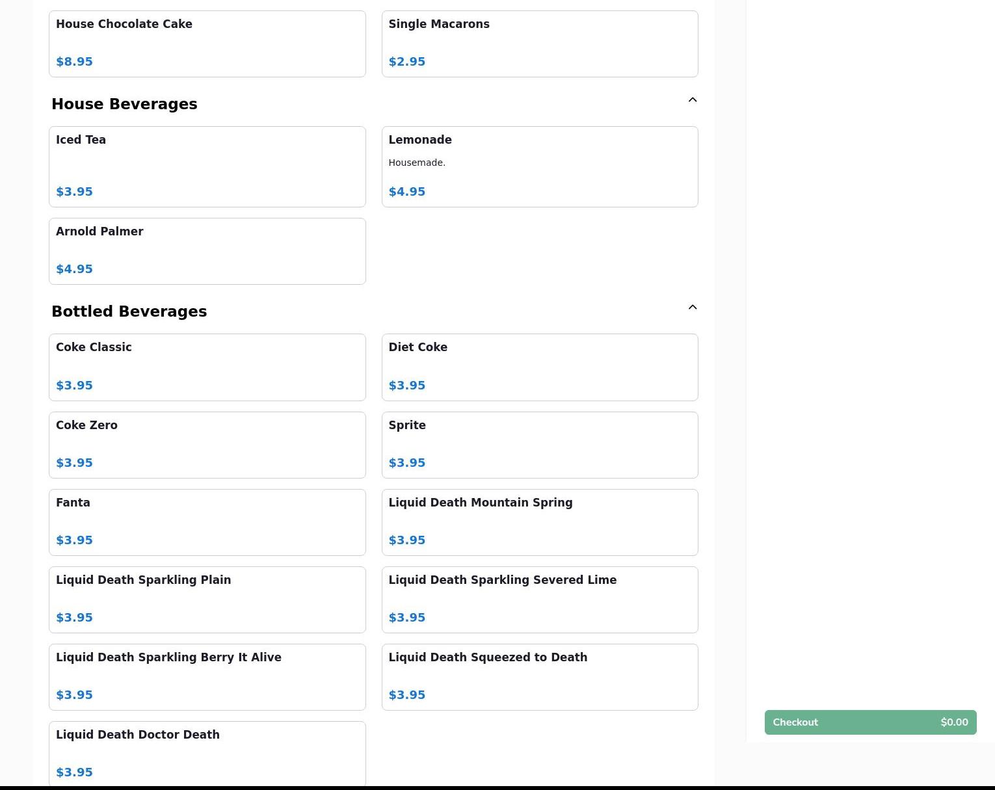Screen dimensions: 995x790
Task: Select Liquid Death Doctor Death
Action: (x=207, y=753)
